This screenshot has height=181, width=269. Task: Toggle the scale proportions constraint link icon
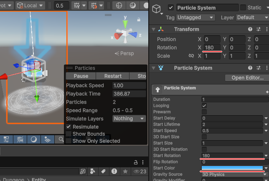[191, 56]
